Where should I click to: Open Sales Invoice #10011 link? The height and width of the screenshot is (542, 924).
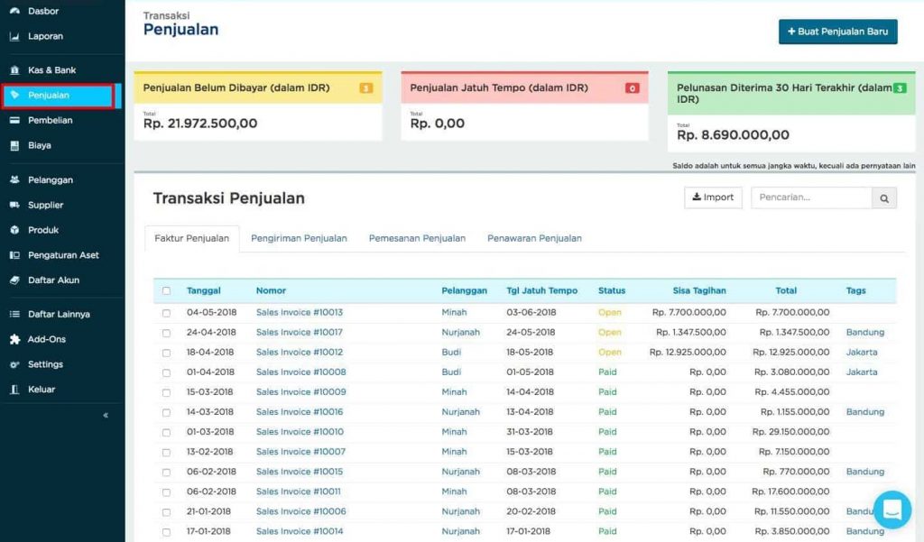(298, 491)
